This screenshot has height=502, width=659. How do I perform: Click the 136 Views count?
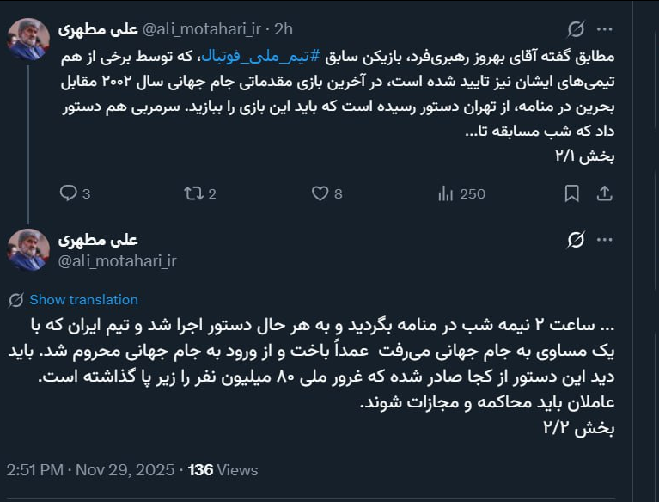[223, 470]
